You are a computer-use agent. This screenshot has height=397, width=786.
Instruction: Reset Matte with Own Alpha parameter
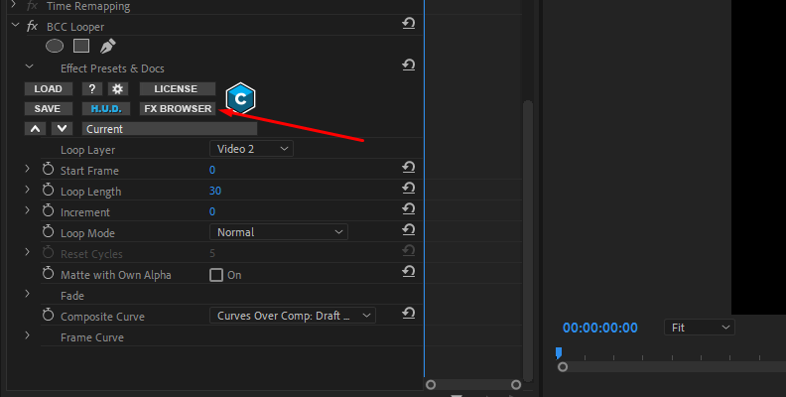(x=409, y=272)
